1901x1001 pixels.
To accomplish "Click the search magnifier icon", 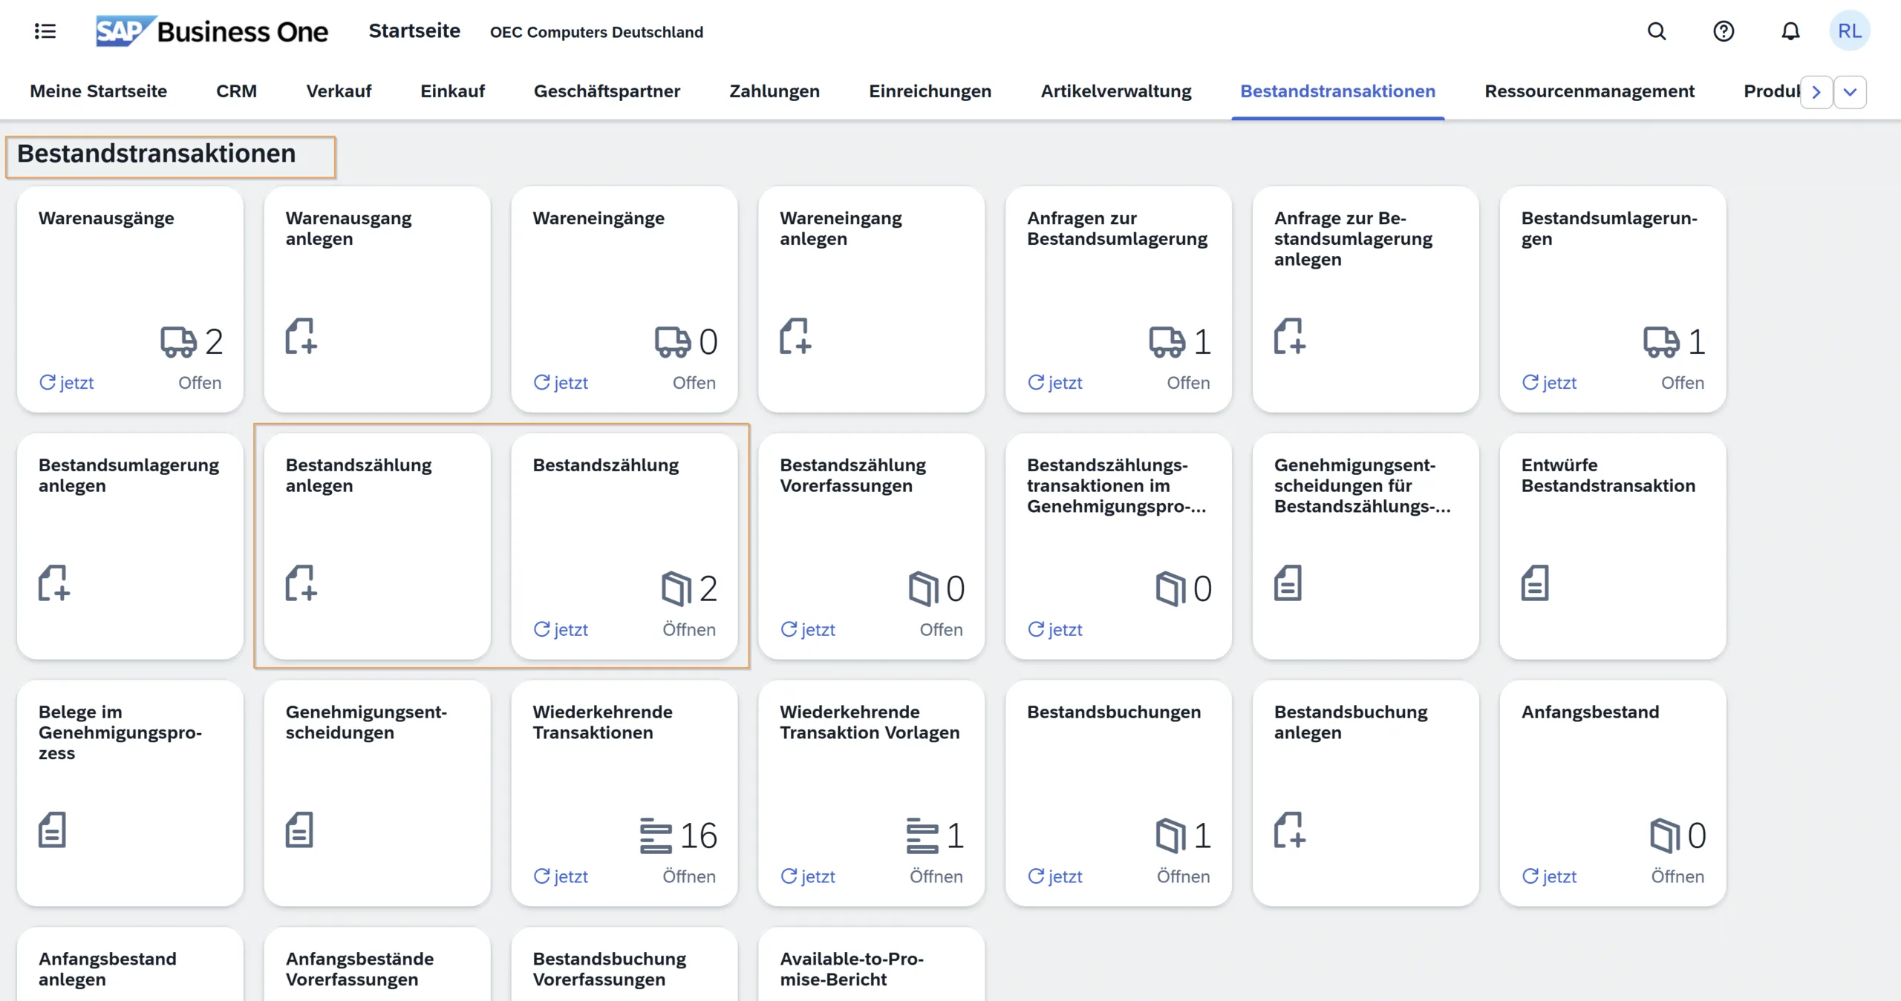I will (x=1657, y=31).
